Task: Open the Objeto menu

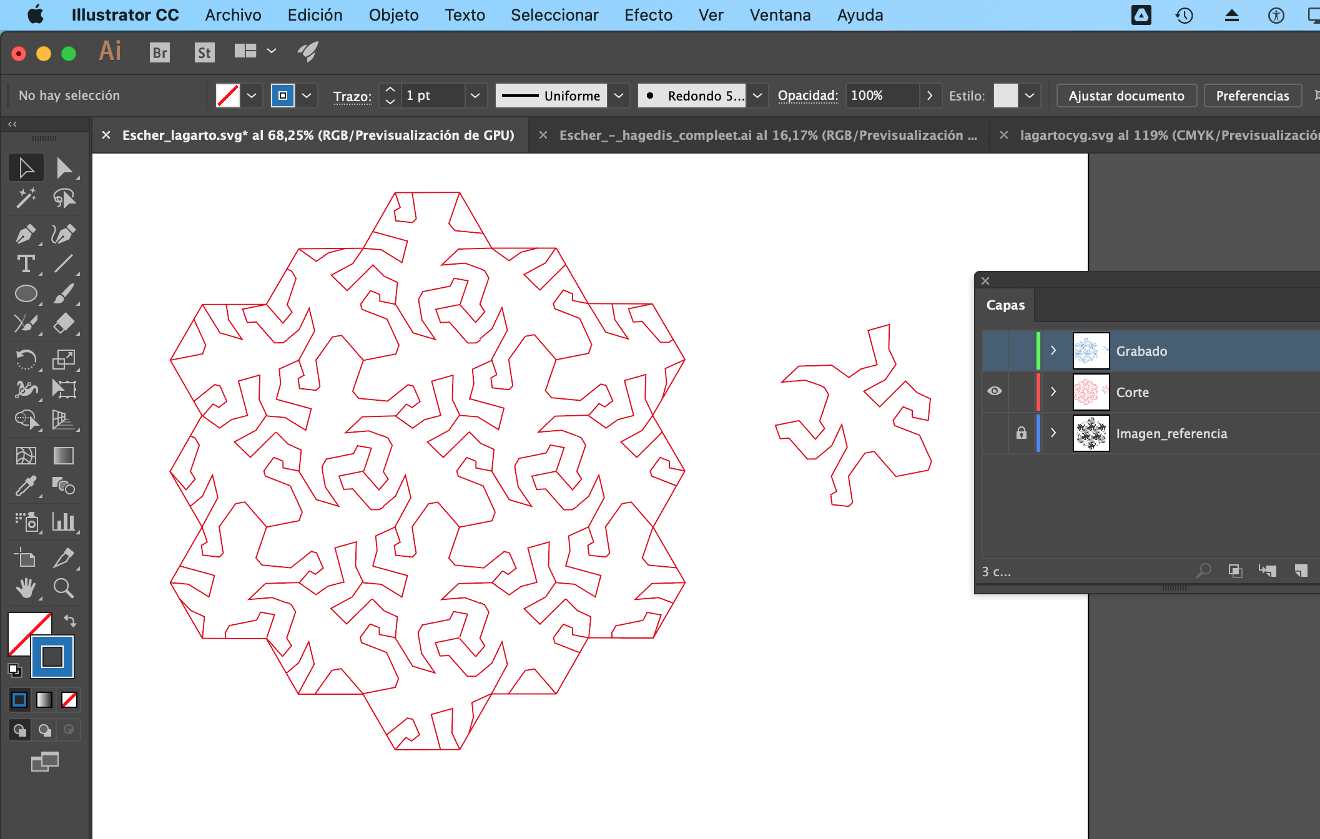Action: 394,15
